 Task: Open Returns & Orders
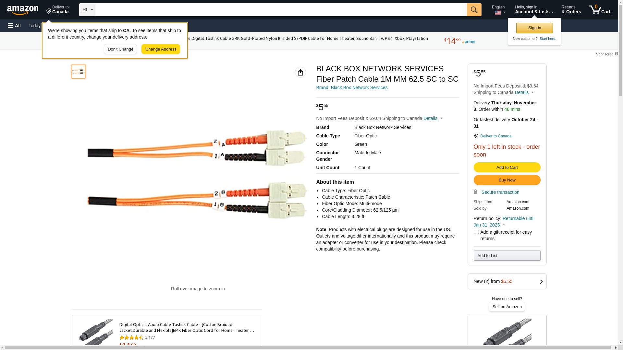tap(571, 10)
